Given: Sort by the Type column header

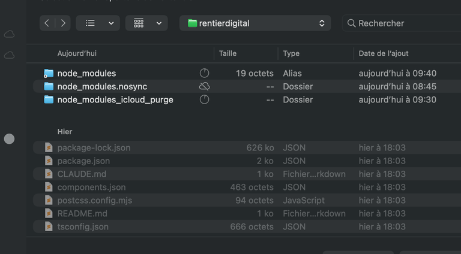Looking at the screenshot, I should (291, 53).
